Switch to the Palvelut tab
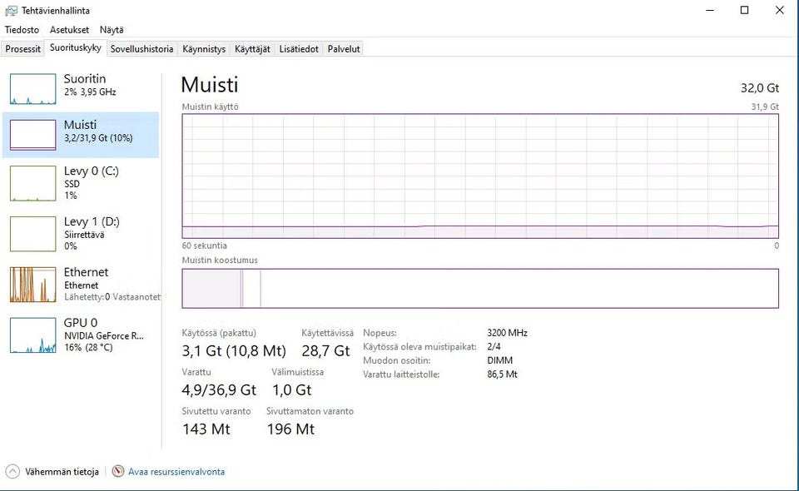The width and height of the screenshot is (799, 491). click(344, 49)
